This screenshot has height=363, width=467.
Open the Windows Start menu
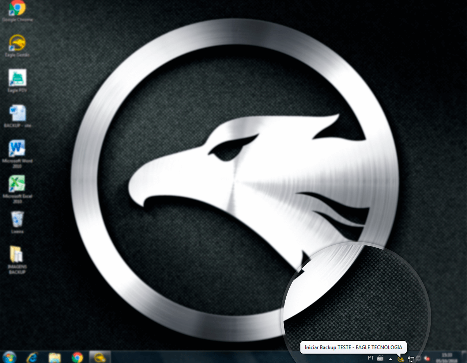(x=10, y=357)
